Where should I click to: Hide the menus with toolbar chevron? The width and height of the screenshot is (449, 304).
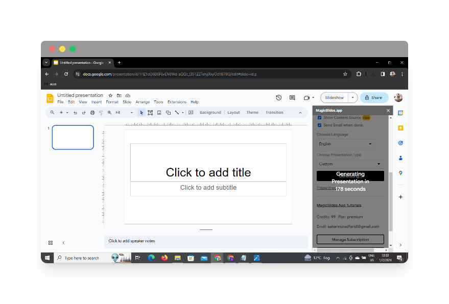(x=300, y=113)
